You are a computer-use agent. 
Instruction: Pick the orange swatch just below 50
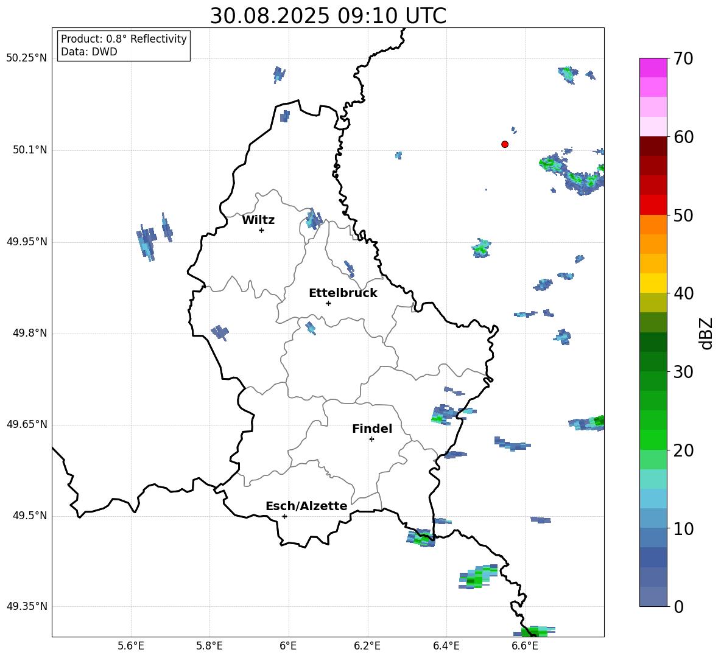click(x=653, y=225)
